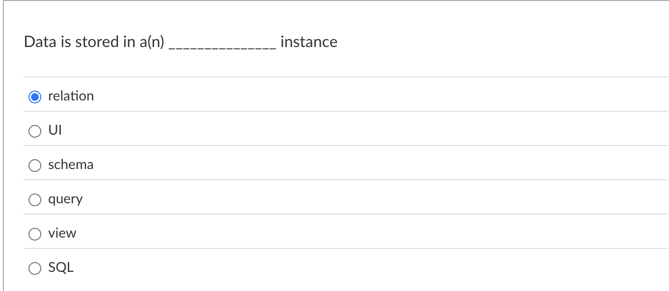Click the SQL answer label
Screen dimensions: 669x291
pyautogui.click(x=60, y=267)
